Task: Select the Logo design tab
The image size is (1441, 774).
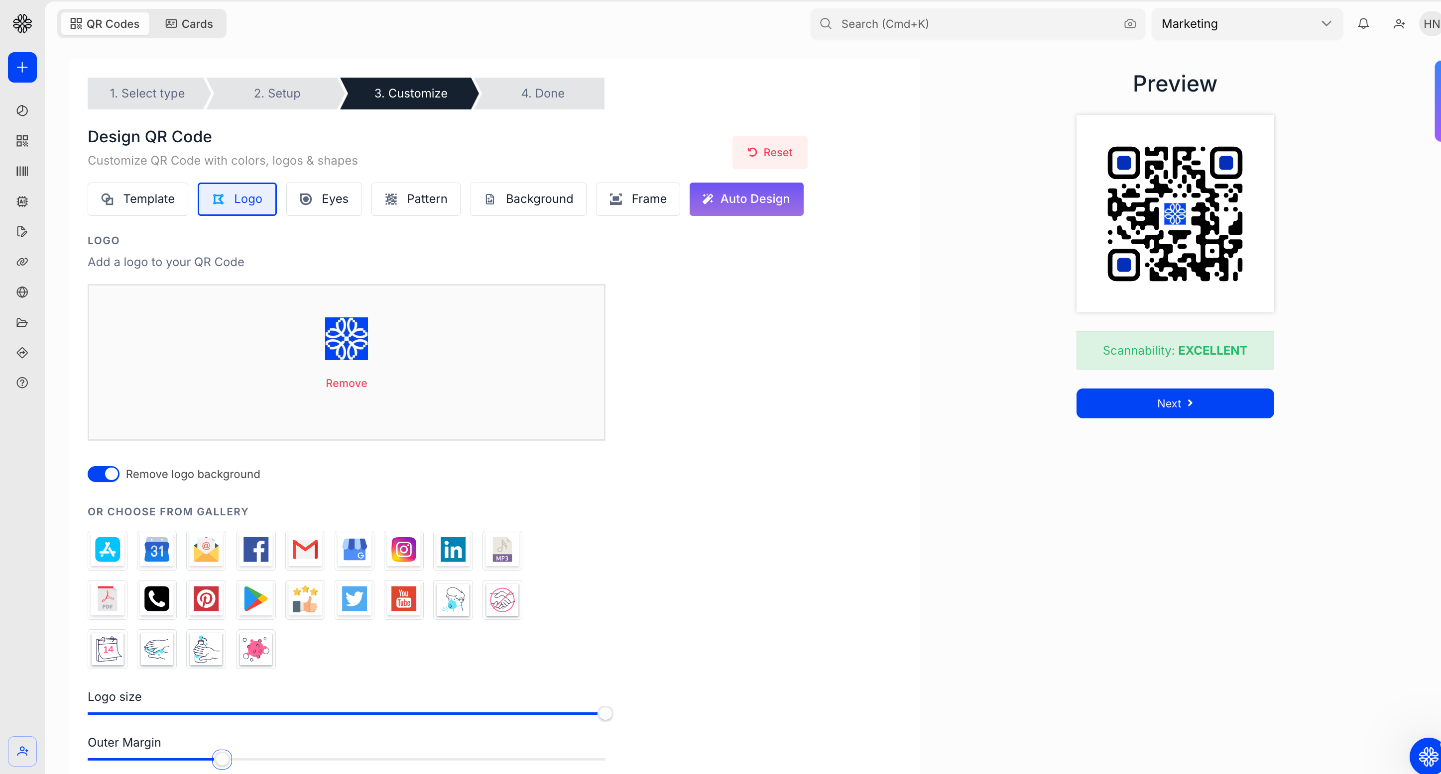Action: (237, 199)
